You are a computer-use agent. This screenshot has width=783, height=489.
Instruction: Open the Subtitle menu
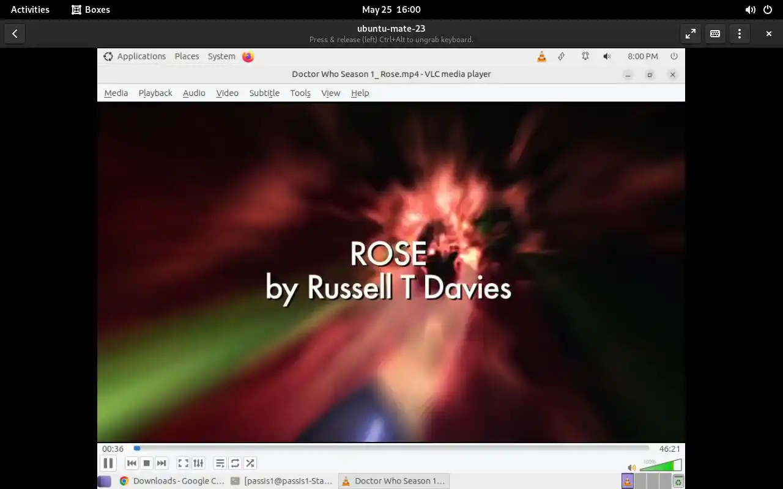[x=264, y=93]
